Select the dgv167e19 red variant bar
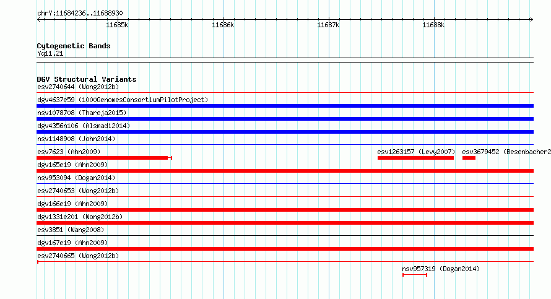Image resolution: width=551 pixels, height=299 pixels. 285,249
